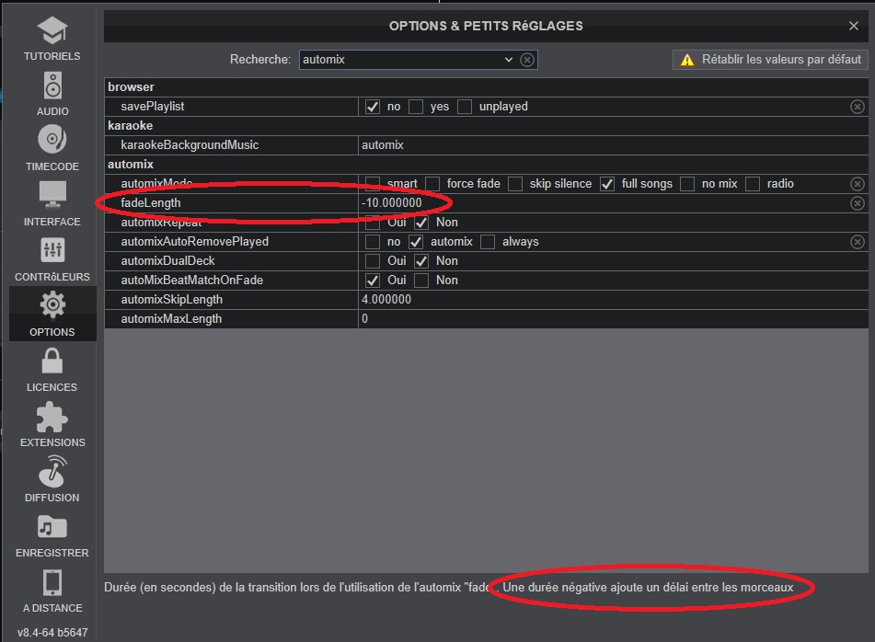Click Rétablir les valeurs par défaut button
The height and width of the screenshot is (642, 875).
[x=771, y=60]
